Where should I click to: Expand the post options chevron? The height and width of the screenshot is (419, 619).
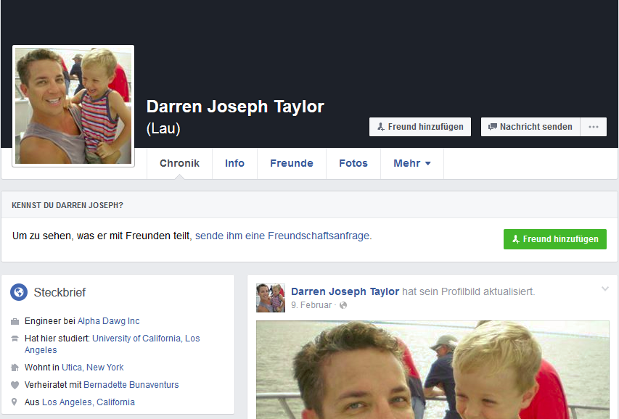(x=604, y=289)
